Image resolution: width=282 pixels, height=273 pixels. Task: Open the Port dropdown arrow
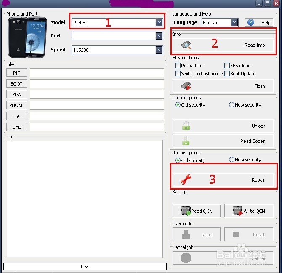pyautogui.click(x=159, y=36)
